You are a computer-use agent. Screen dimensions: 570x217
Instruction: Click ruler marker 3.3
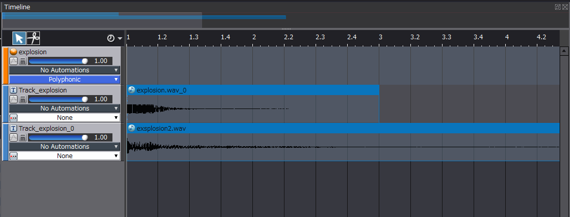tap(447, 37)
